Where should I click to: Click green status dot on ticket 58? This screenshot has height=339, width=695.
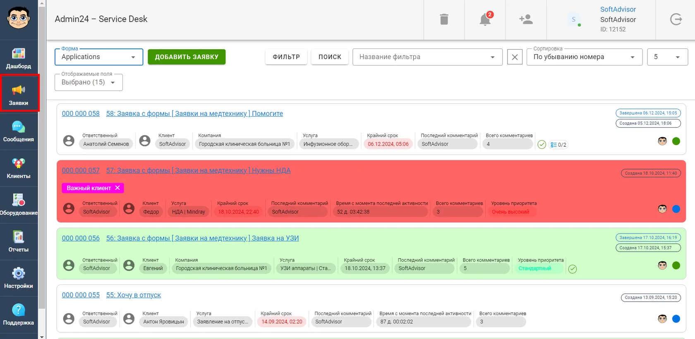coord(676,141)
